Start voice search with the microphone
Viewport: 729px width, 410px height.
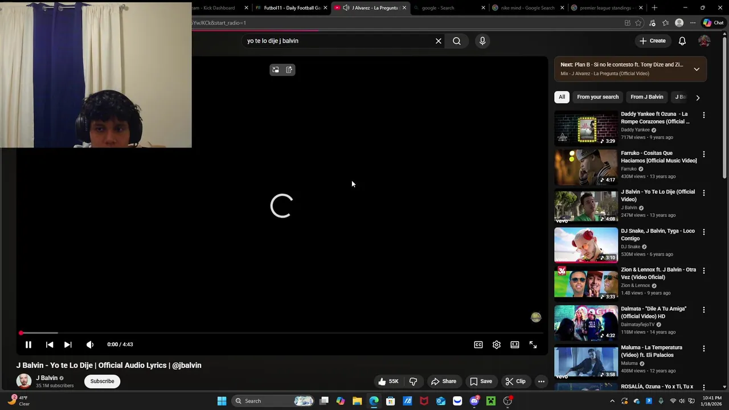point(482,41)
